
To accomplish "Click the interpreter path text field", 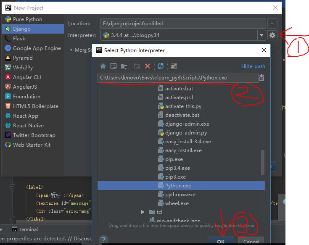I will click(x=178, y=78).
